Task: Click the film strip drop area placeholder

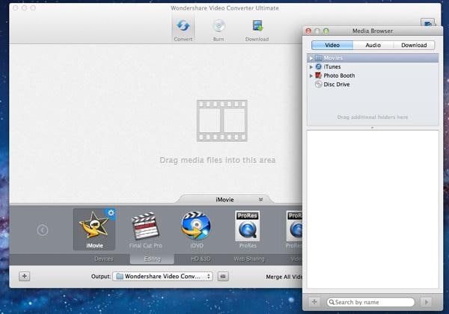Action: 222,120
